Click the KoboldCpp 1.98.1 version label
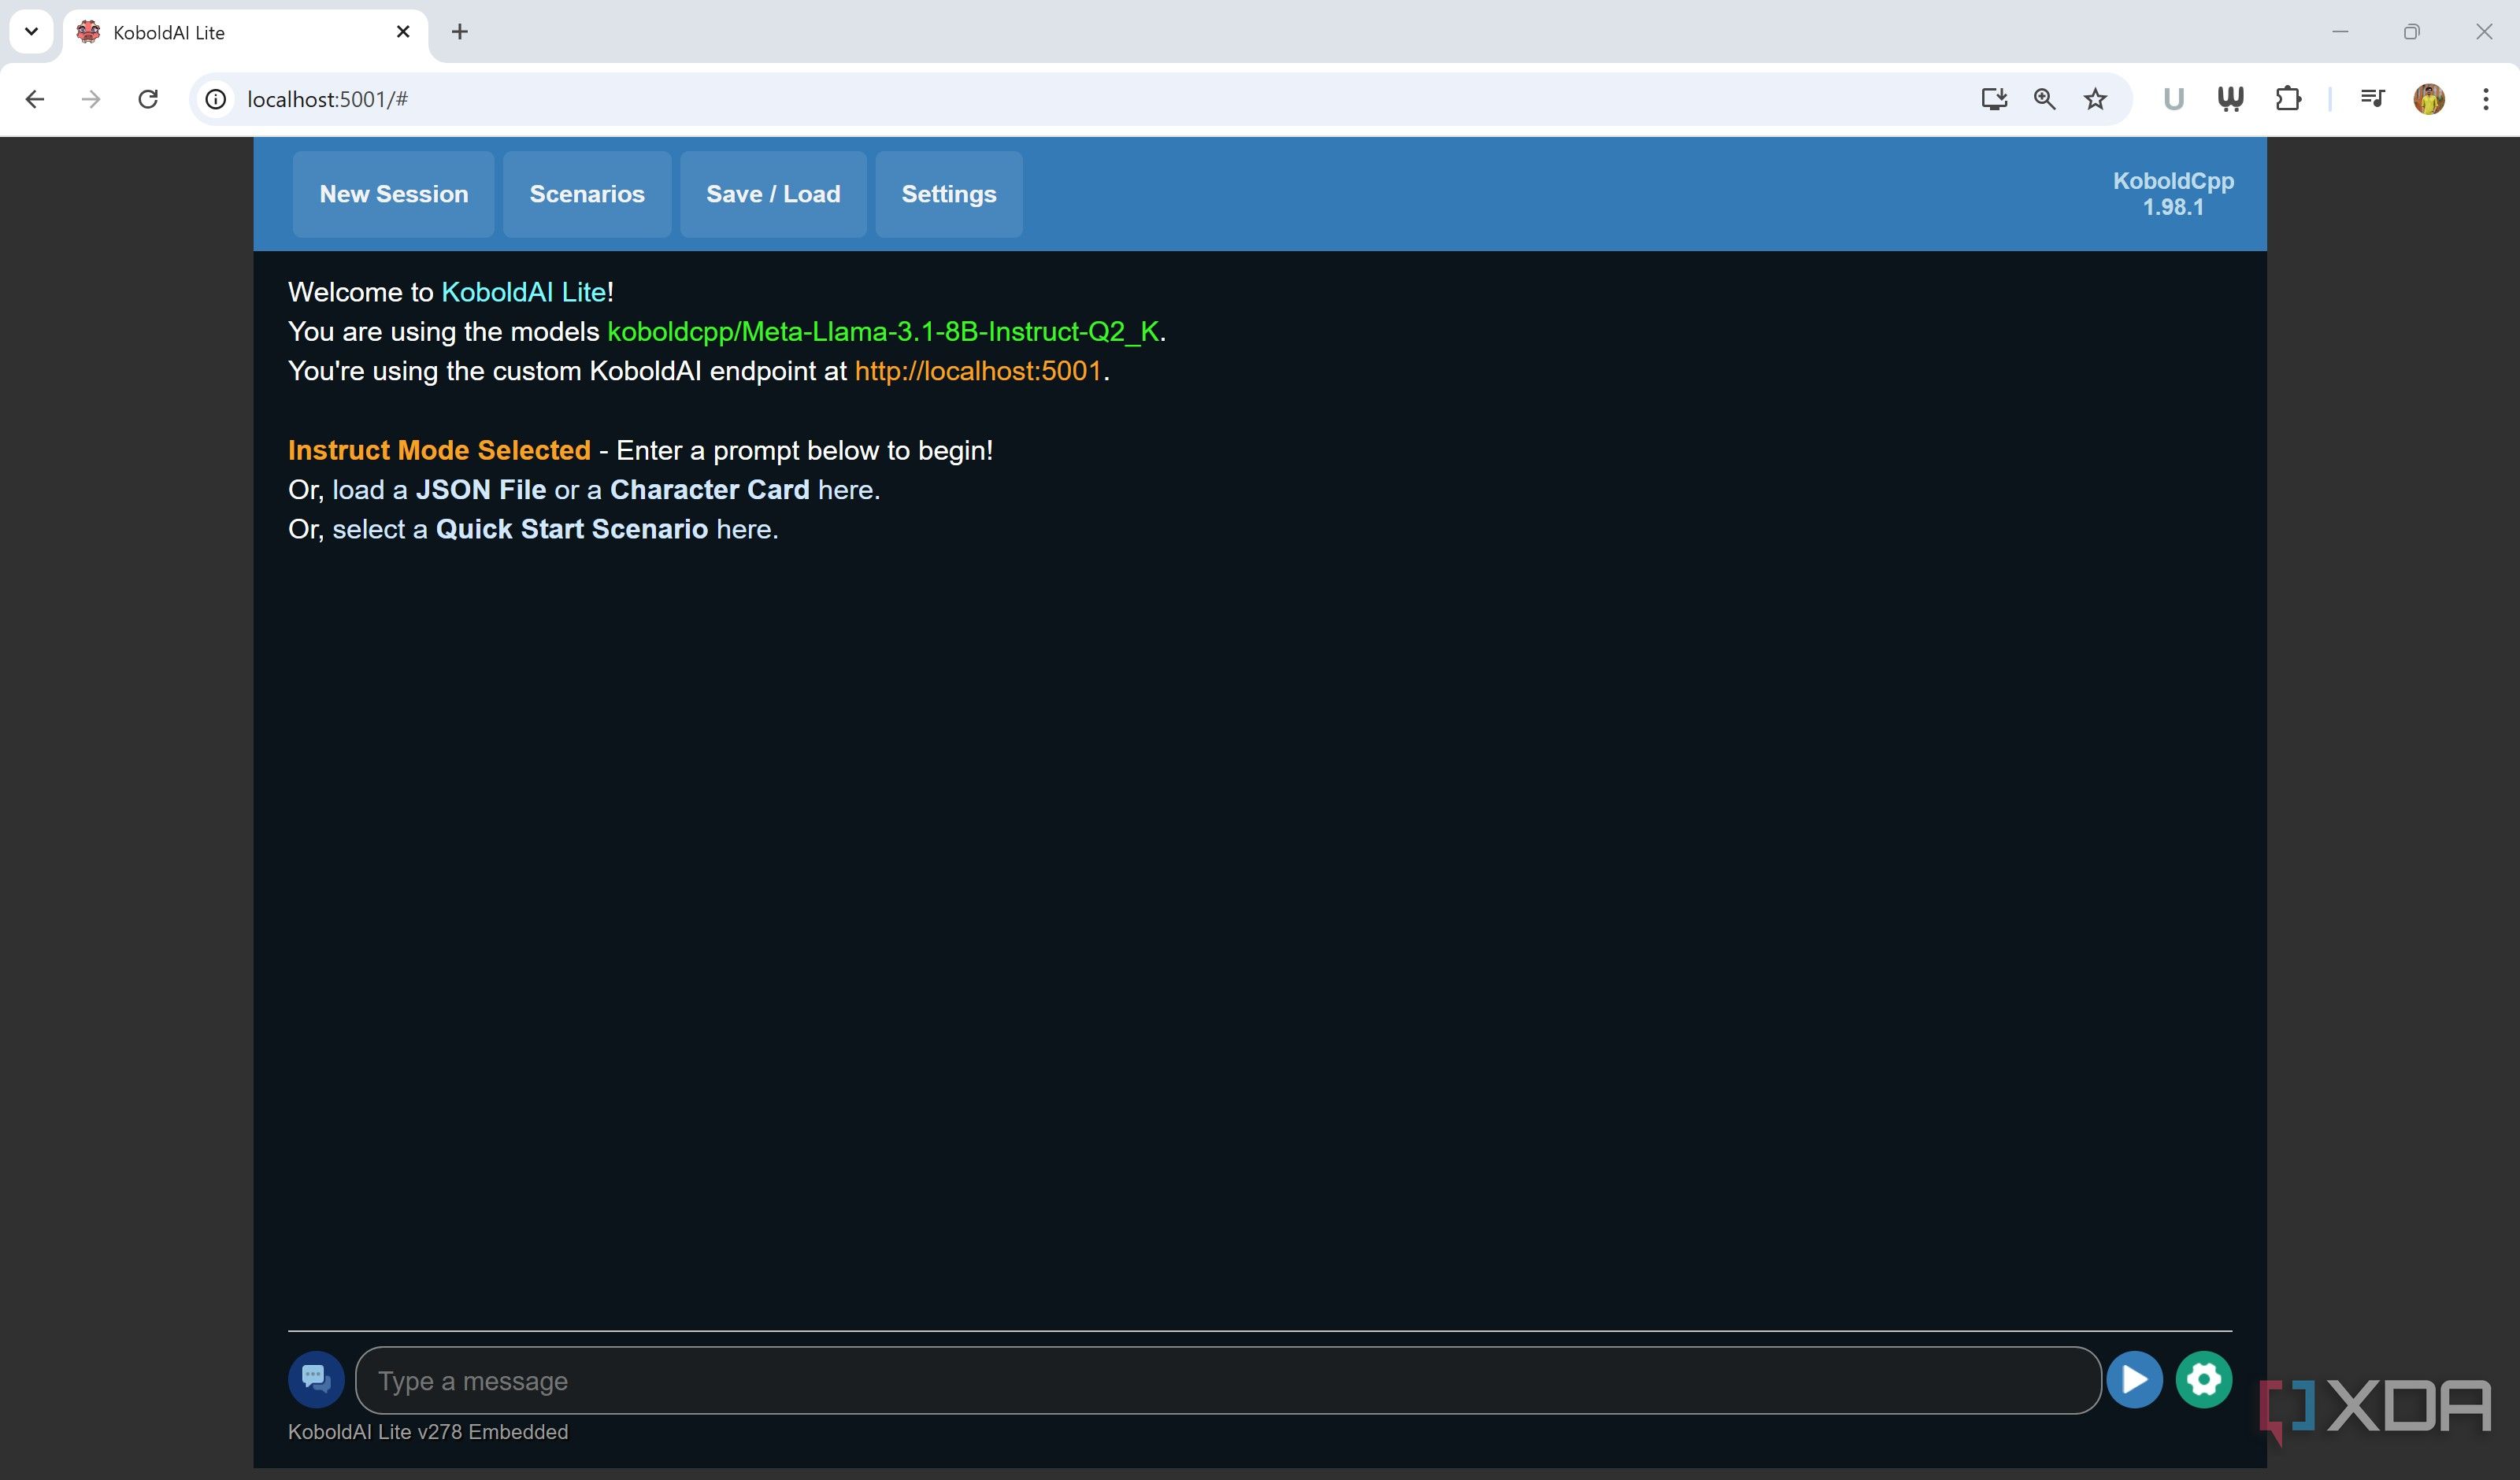The image size is (2520, 1480). tap(2173, 194)
